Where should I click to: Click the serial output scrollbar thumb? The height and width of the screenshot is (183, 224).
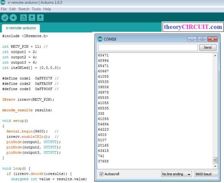coord(215,160)
